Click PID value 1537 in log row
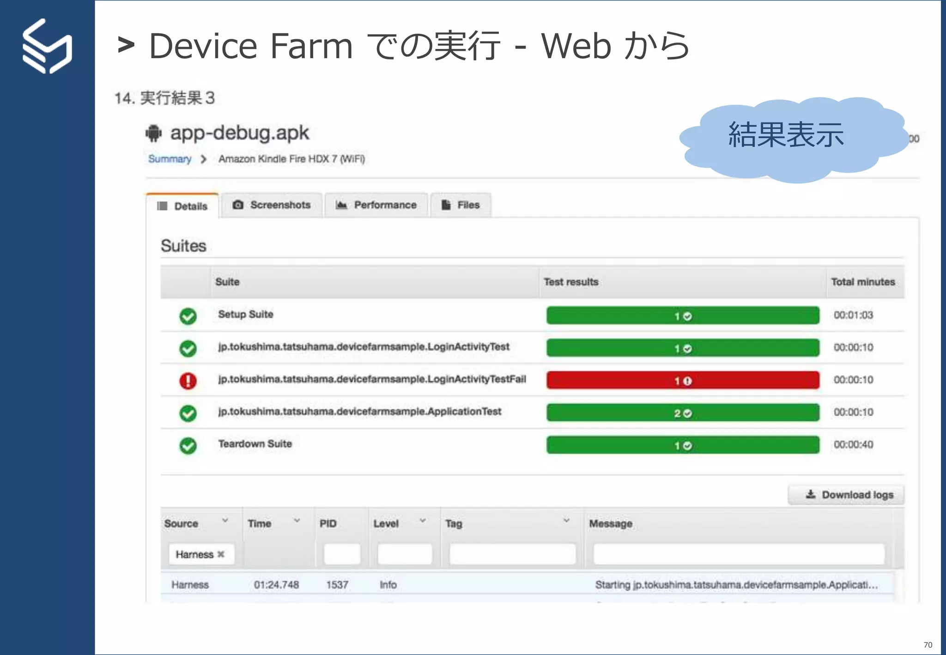The height and width of the screenshot is (655, 946). (337, 585)
